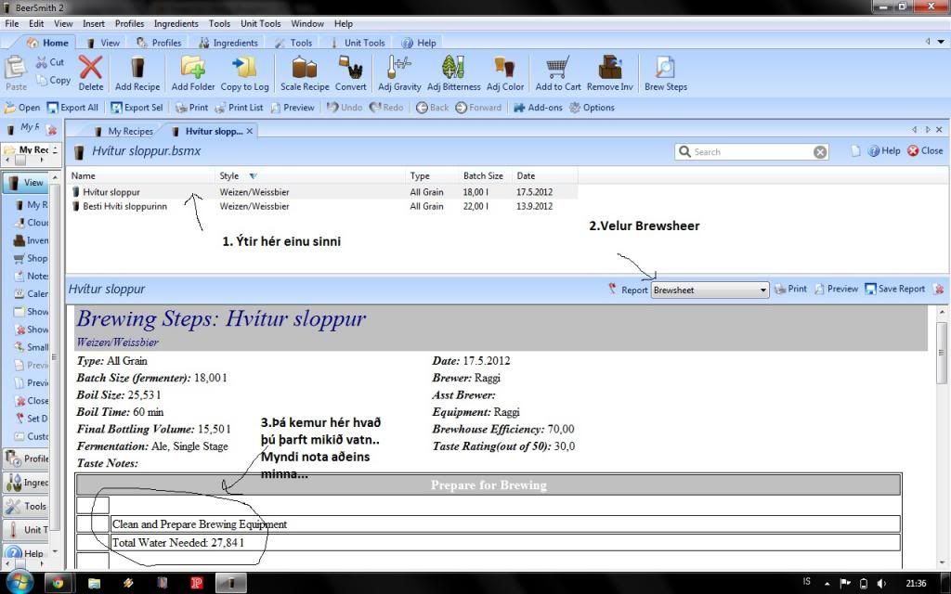The width and height of the screenshot is (951, 594).
Task: Delete selected item with red X icon
Action: pos(91,72)
